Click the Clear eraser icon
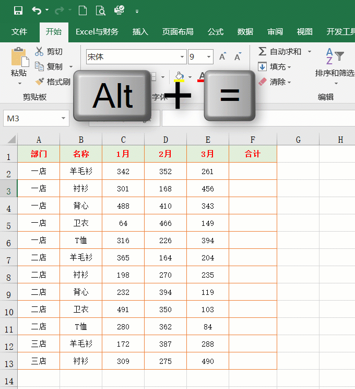 click(x=263, y=82)
